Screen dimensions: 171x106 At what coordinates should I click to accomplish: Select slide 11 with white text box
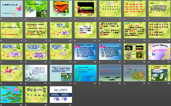tap(85, 30)
